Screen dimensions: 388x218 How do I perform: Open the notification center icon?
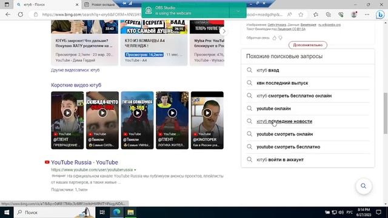coord(378,213)
